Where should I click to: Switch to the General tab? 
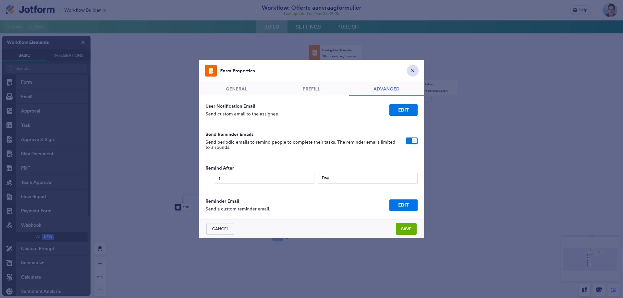(x=236, y=89)
